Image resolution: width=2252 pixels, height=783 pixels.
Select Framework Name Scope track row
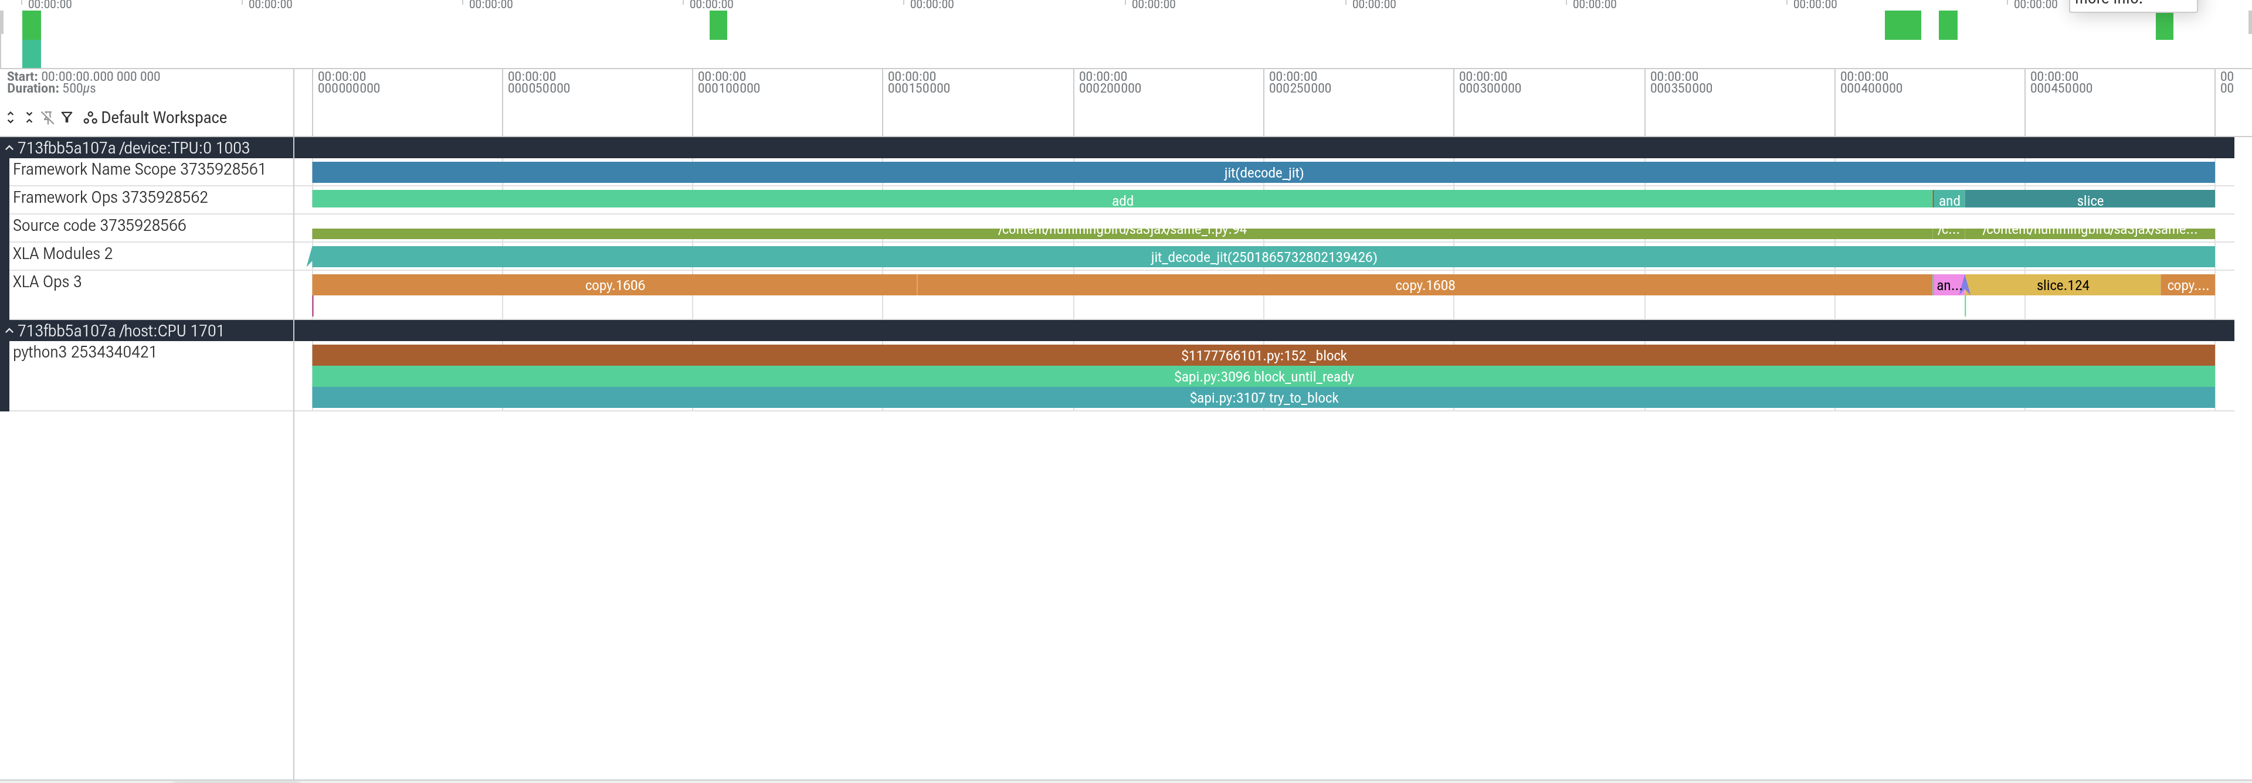click(x=139, y=169)
